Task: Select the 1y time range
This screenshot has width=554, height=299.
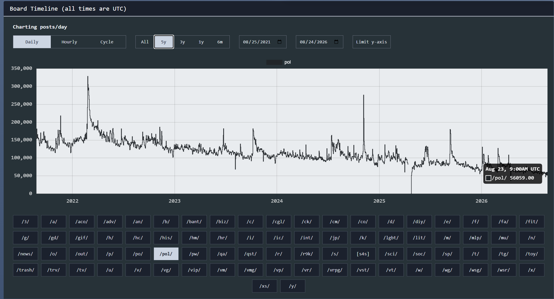Action: click(x=201, y=42)
